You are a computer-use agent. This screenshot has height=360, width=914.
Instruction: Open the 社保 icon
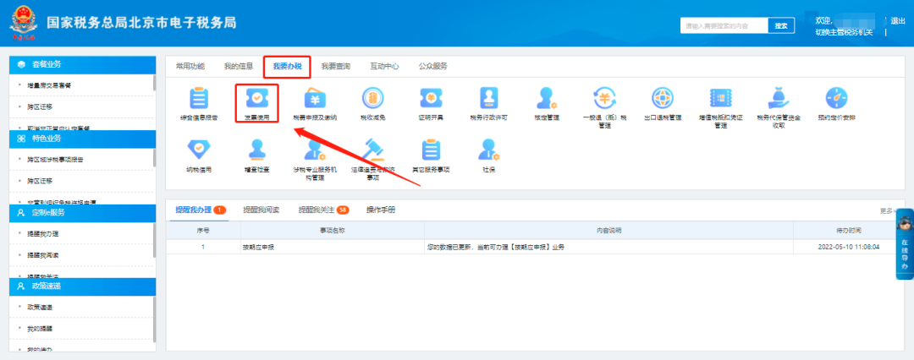click(488, 150)
